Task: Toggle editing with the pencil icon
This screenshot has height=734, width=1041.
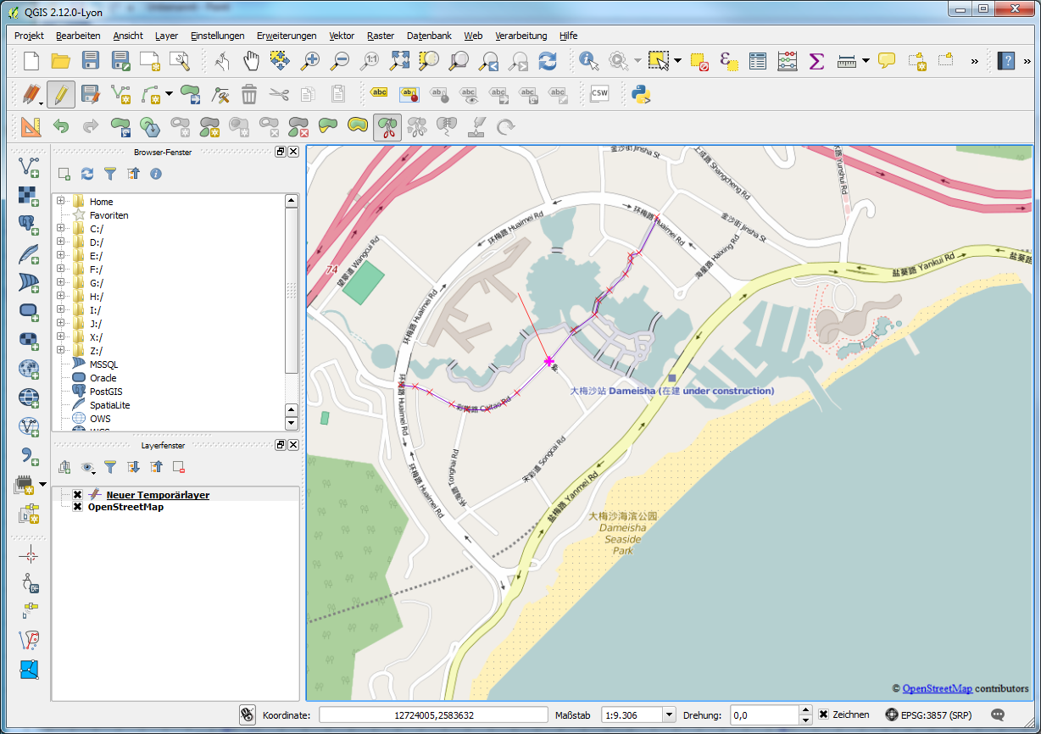Action: coord(61,94)
